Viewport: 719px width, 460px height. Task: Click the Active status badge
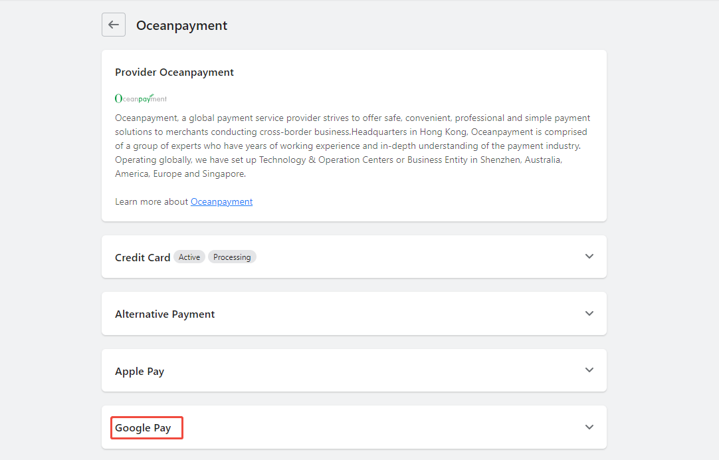pos(189,257)
